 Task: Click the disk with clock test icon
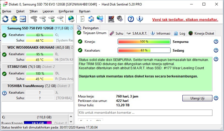coord(43,19)
